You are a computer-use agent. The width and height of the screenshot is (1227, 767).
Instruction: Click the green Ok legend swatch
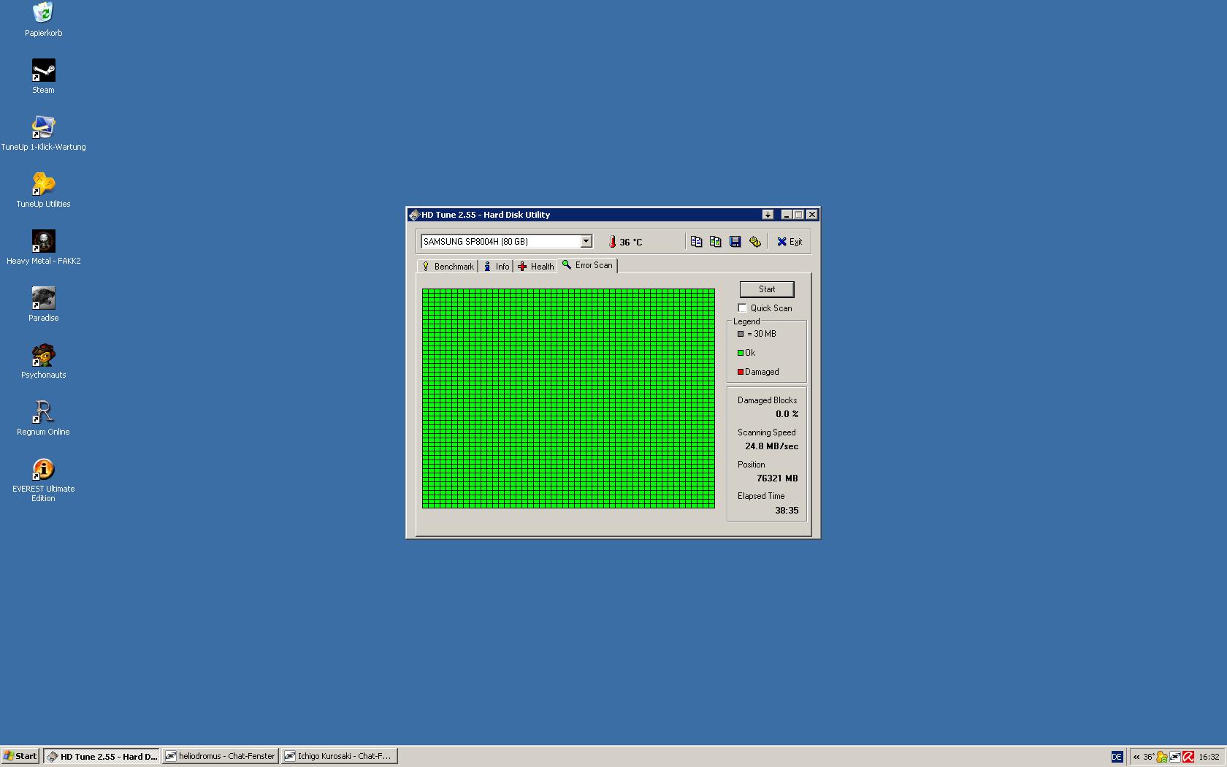pyautogui.click(x=741, y=353)
